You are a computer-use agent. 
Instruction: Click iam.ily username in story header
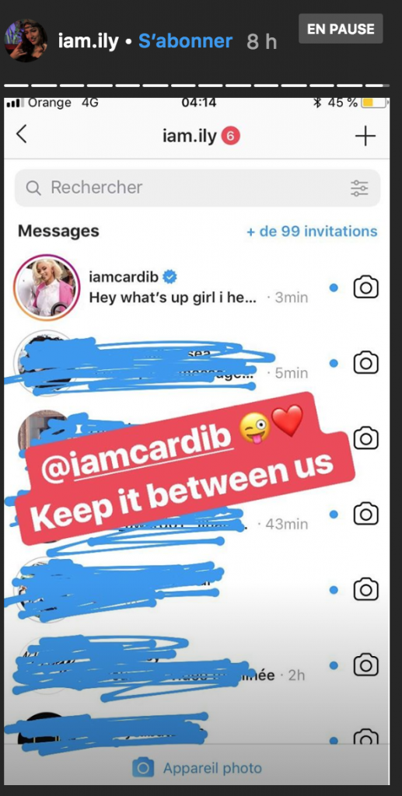89,41
